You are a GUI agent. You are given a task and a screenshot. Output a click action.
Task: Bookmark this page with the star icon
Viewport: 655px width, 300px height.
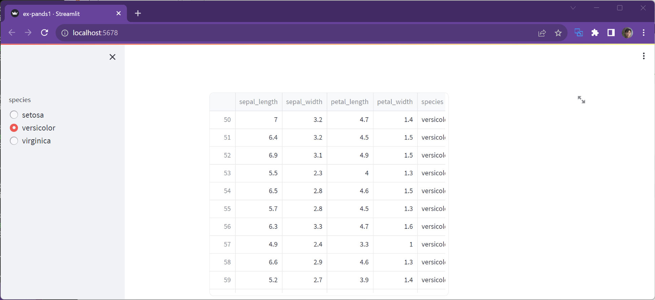(x=558, y=33)
